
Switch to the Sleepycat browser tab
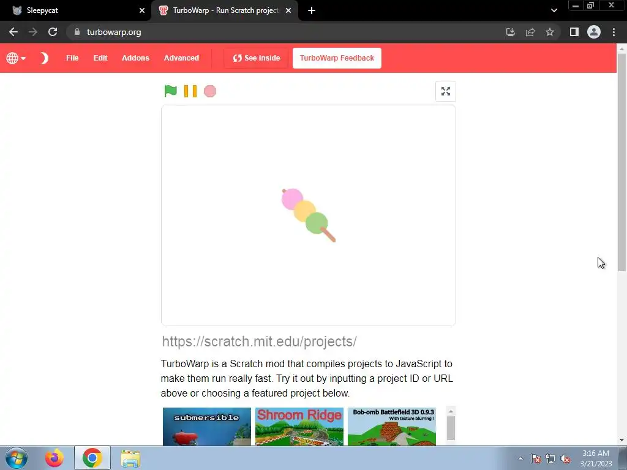coord(76,10)
